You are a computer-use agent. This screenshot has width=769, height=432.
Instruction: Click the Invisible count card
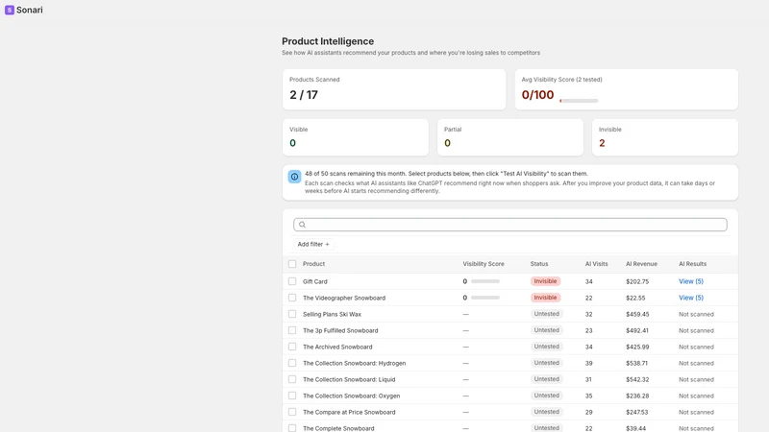click(x=664, y=137)
